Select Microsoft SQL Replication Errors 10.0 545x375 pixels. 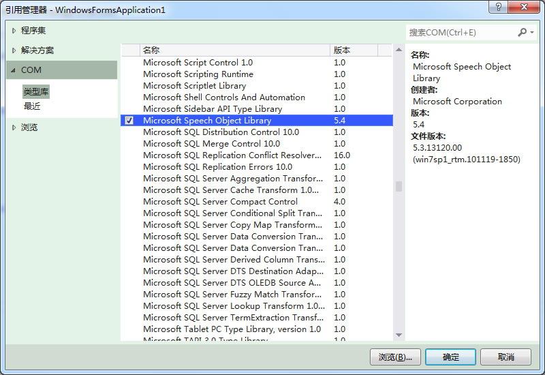click(257, 167)
